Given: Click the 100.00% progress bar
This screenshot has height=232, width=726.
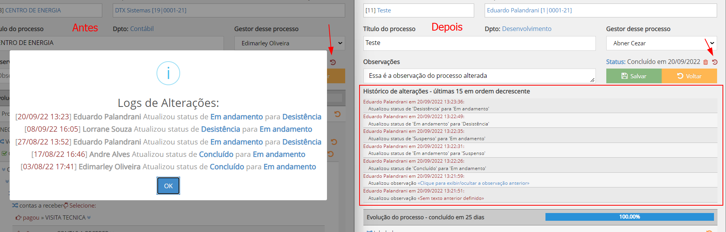Looking at the screenshot, I should (629, 217).
